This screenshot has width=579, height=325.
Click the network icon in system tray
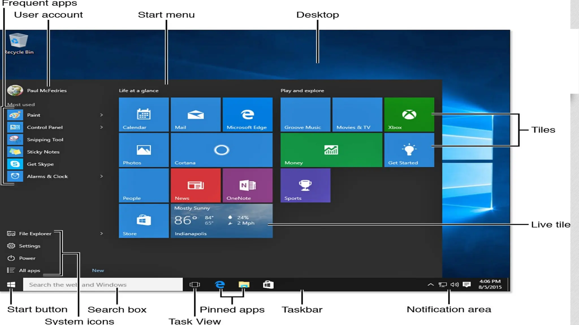(443, 285)
